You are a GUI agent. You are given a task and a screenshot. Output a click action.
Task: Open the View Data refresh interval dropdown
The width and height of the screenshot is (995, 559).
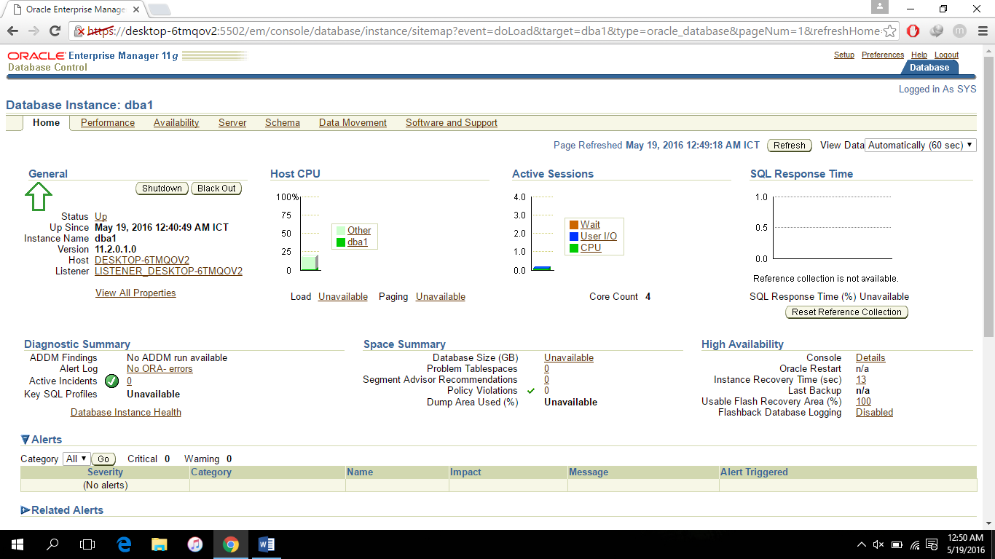point(921,145)
